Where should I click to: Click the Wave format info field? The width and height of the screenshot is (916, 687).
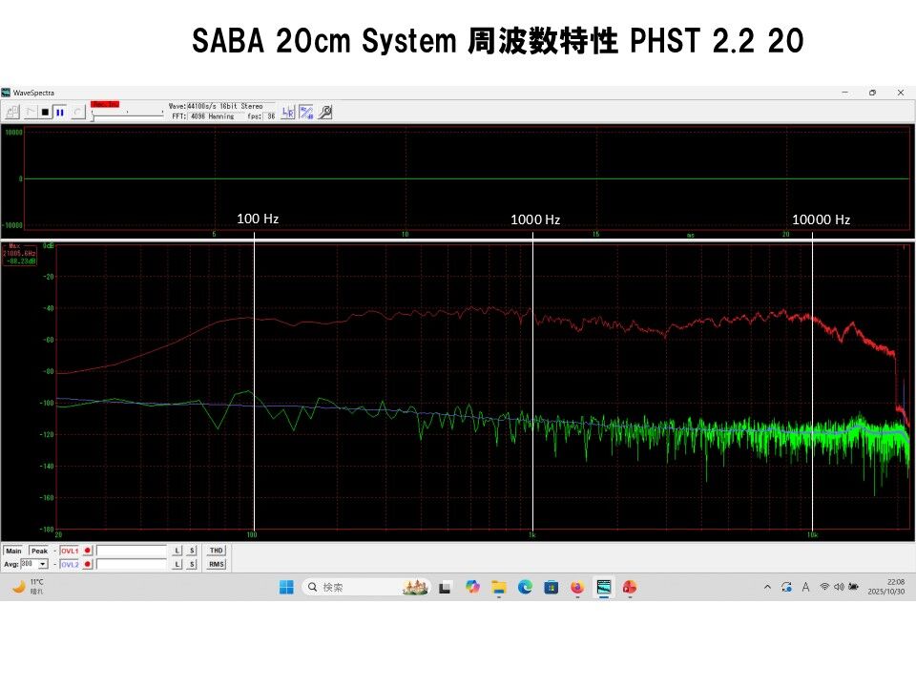(x=230, y=106)
